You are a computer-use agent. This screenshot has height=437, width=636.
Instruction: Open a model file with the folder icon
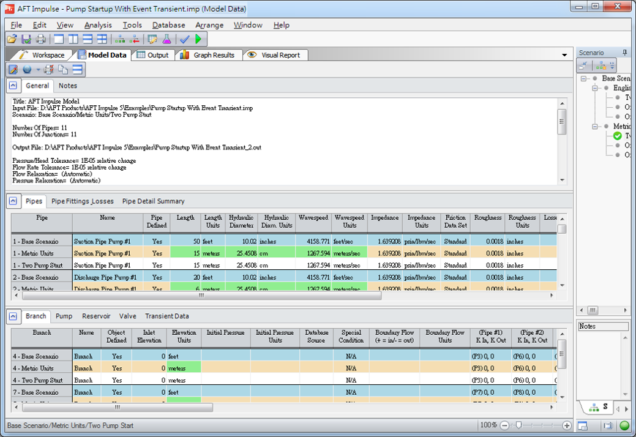12,39
